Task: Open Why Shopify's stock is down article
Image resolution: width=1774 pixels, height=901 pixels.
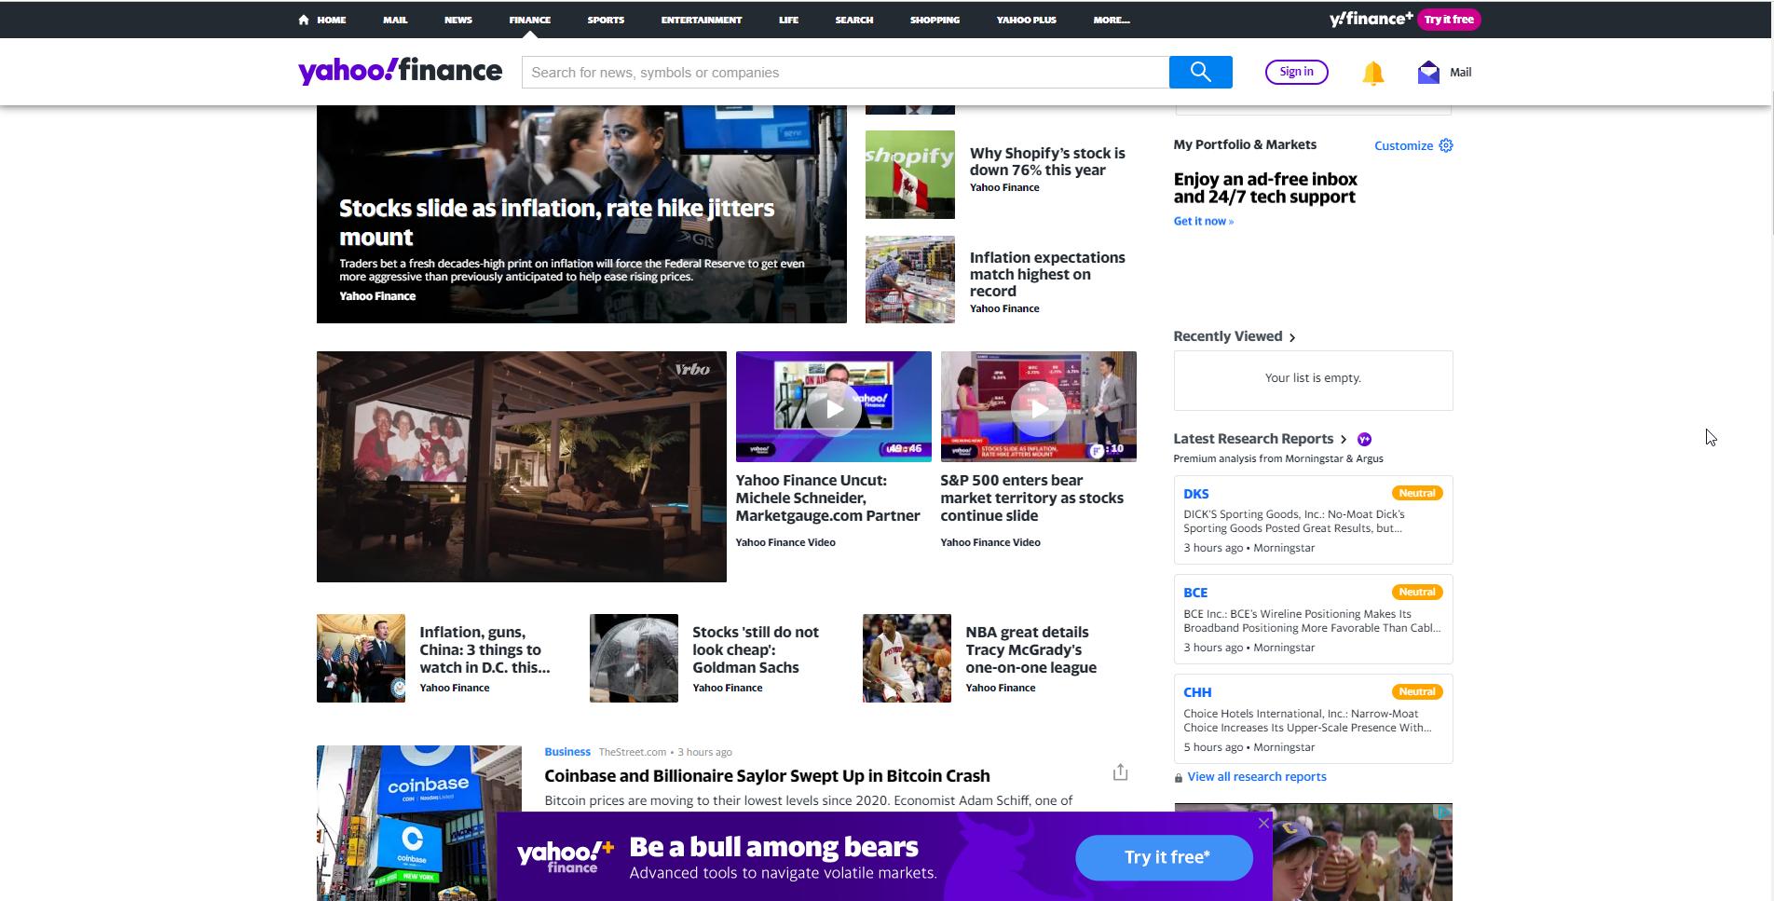Action: tap(1047, 161)
